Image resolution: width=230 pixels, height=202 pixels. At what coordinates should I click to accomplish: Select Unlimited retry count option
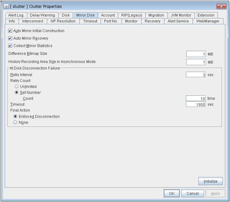17,87
